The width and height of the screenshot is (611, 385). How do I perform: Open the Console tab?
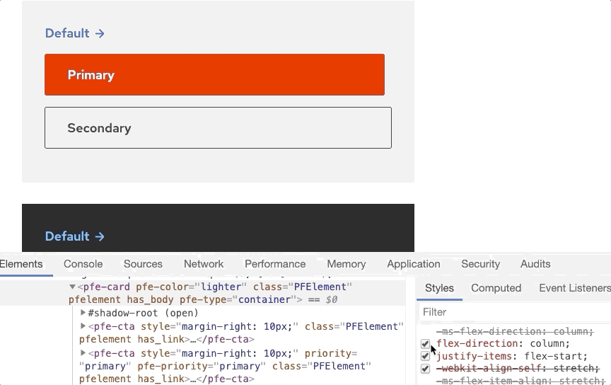tap(83, 264)
